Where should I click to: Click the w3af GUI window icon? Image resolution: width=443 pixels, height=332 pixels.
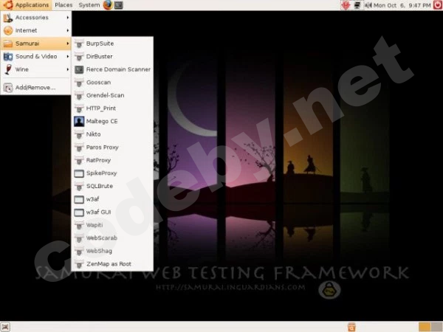(79, 212)
